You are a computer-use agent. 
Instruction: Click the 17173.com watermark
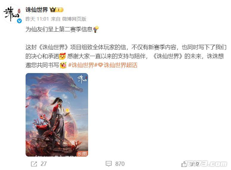point(206,164)
